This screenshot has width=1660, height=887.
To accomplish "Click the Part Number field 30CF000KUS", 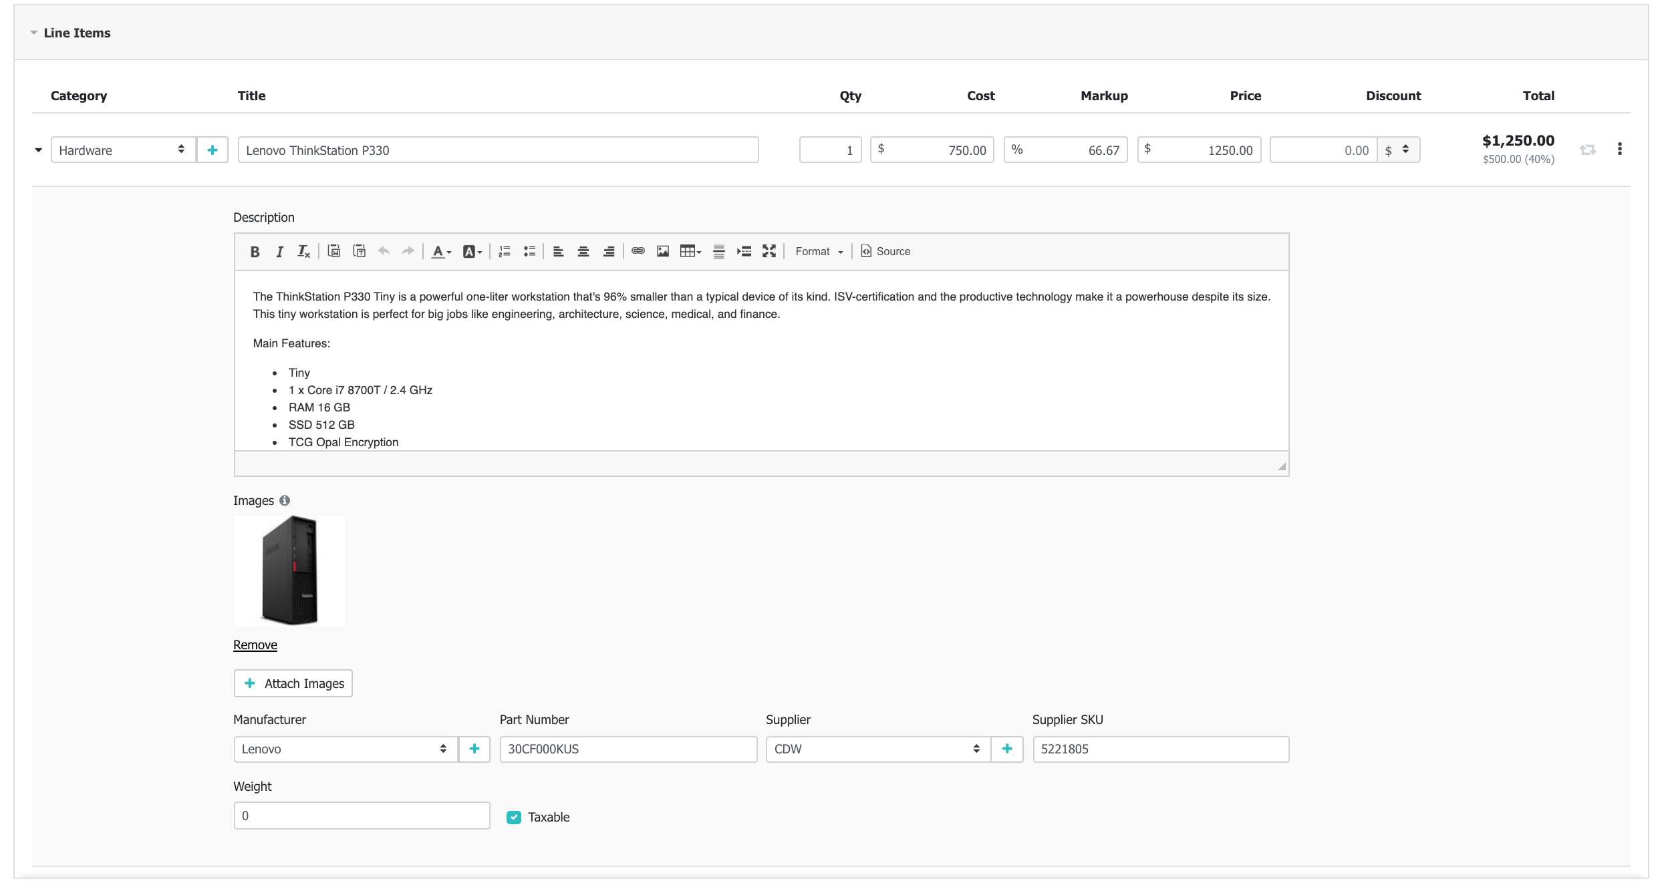I will coord(628,749).
